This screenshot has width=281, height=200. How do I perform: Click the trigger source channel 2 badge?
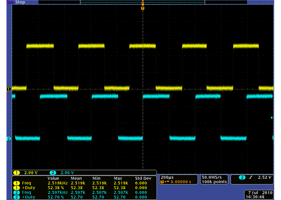click(x=242, y=177)
